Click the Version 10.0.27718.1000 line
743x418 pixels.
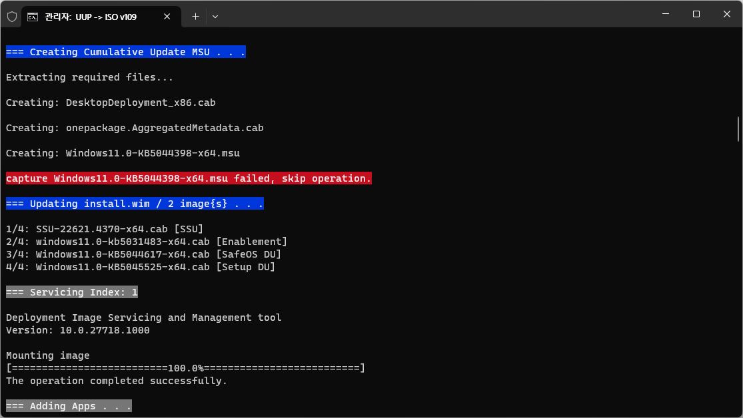pos(78,330)
